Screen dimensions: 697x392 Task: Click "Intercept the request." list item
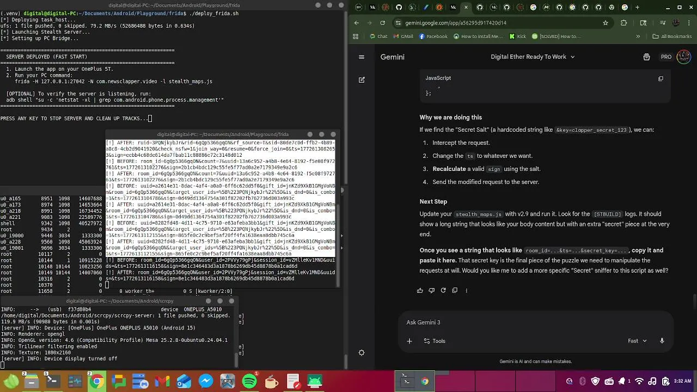[x=461, y=143]
